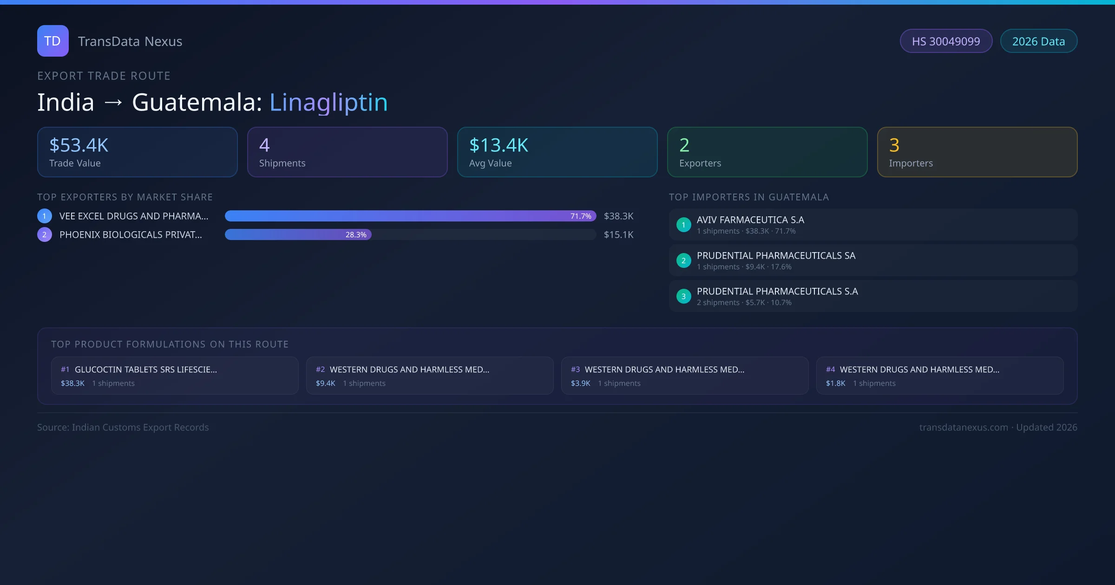Click the 2026 Data badge
Viewport: 1115px width, 585px height.
(x=1038, y=41)
